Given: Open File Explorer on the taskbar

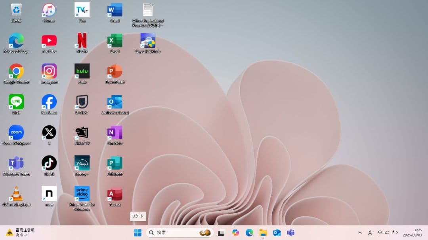Looking at the screenshot, I should click(x=263, y=232).
